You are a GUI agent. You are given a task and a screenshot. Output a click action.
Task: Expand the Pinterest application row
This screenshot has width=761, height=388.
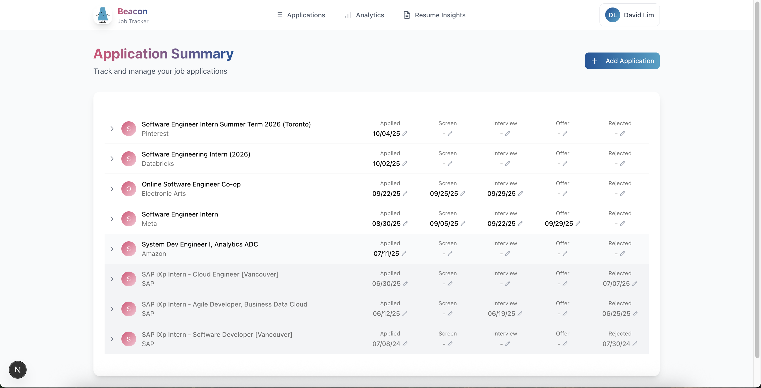(x=112, y=129)
